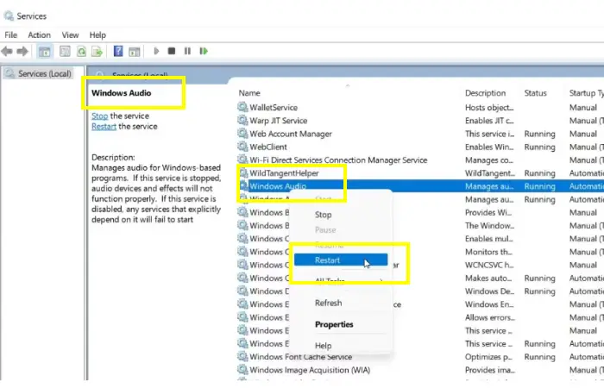Sort by the Description column header

[485, 93]
